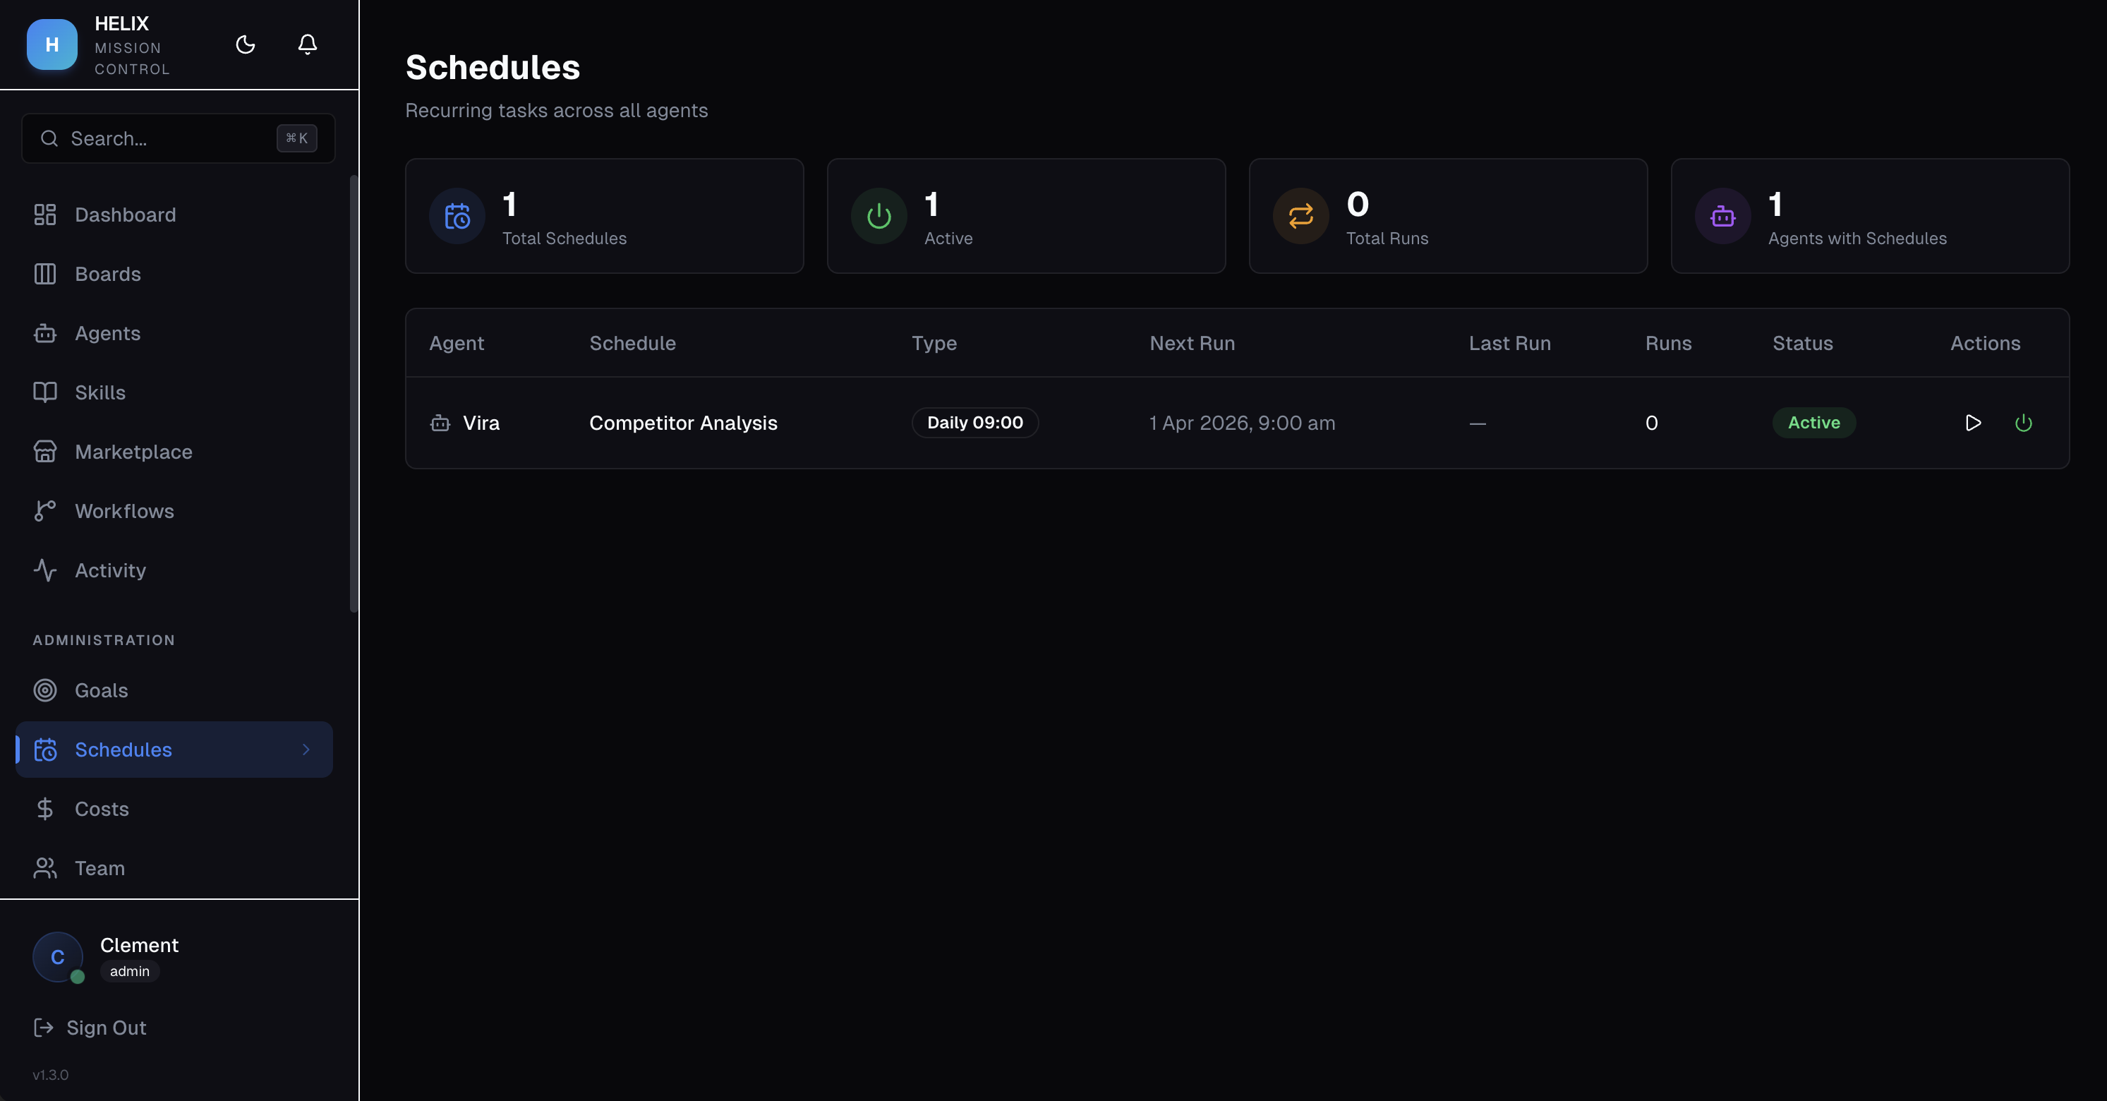Toggle dark mode with the moon icon
The width and height of the screenshot is (2107, 1101).
pos(246,45)
